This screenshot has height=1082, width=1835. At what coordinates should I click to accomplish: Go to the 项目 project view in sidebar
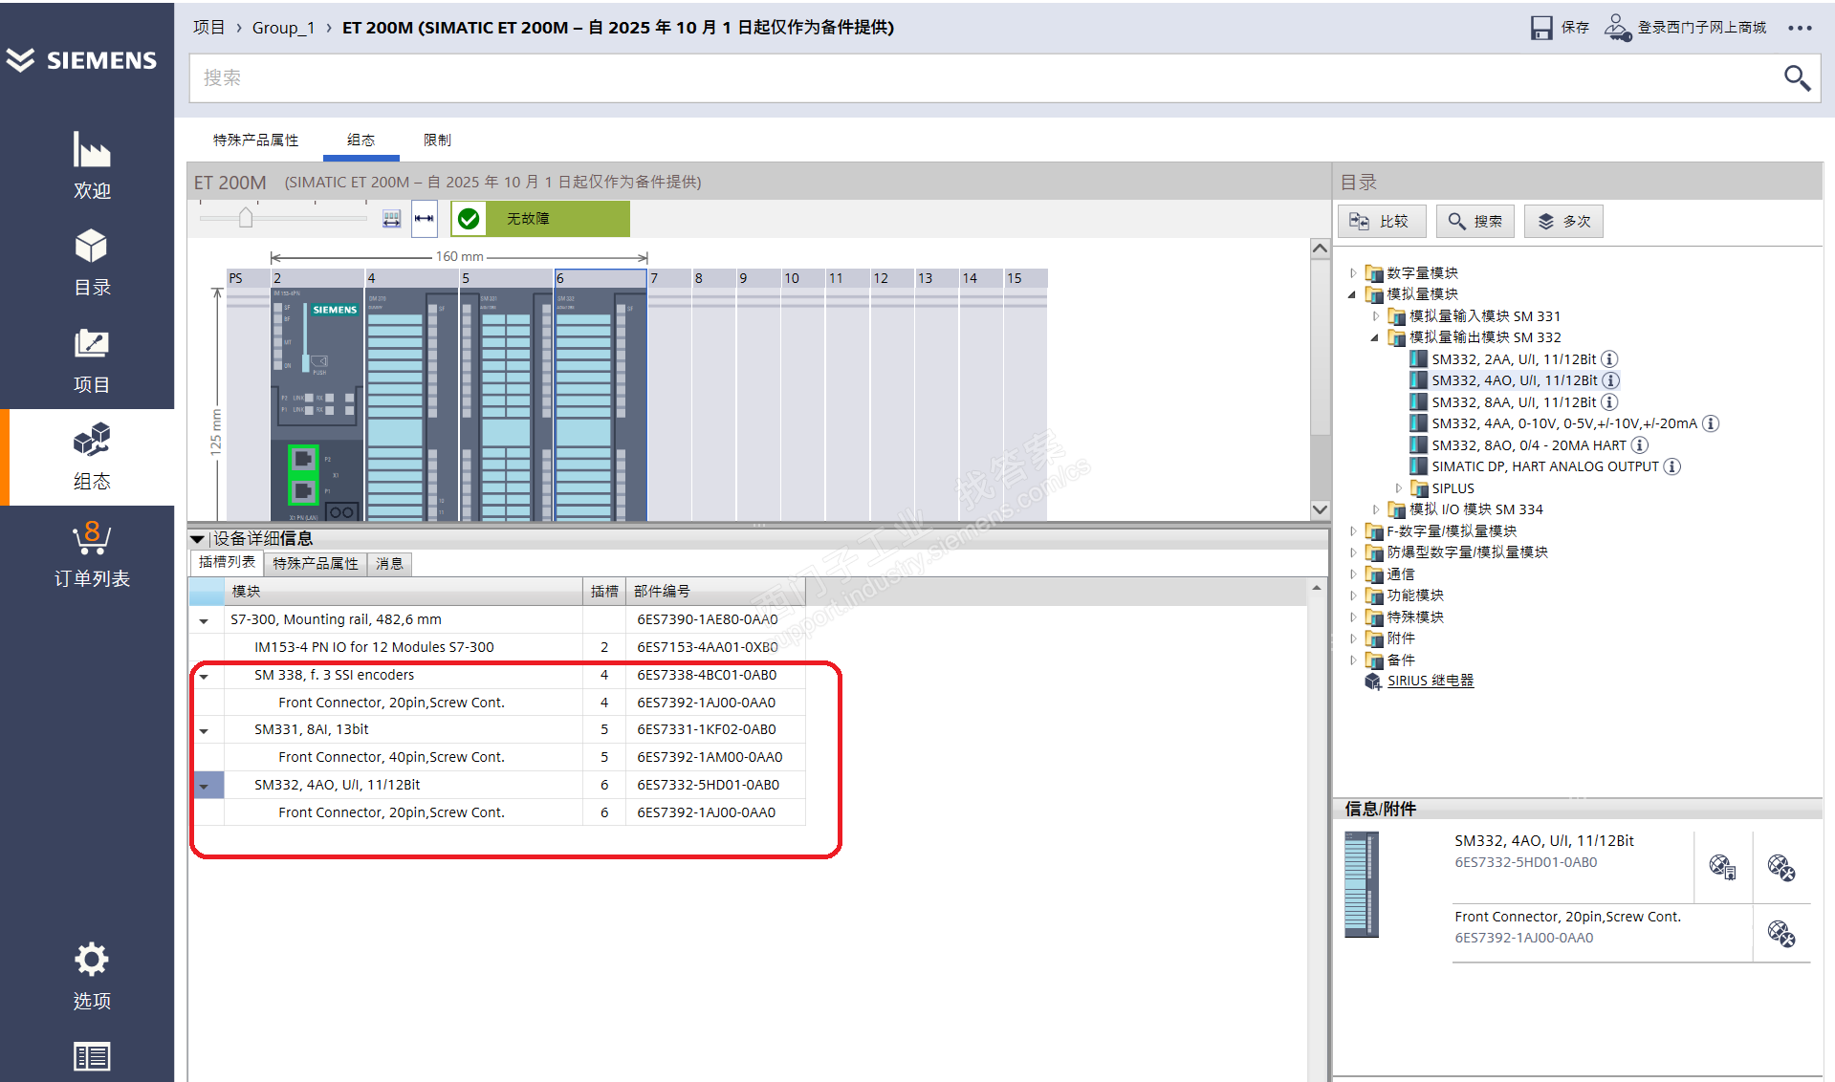click(92, 360)
